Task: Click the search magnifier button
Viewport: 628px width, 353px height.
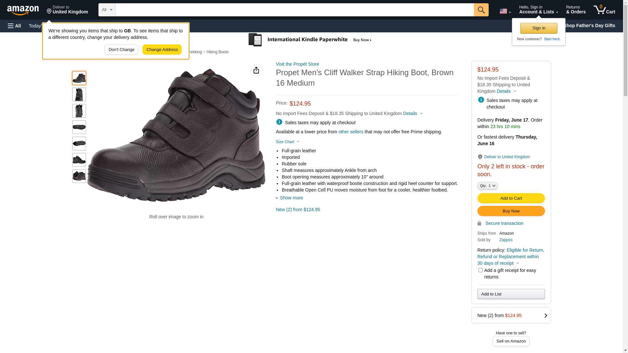Action: point(481,10)
